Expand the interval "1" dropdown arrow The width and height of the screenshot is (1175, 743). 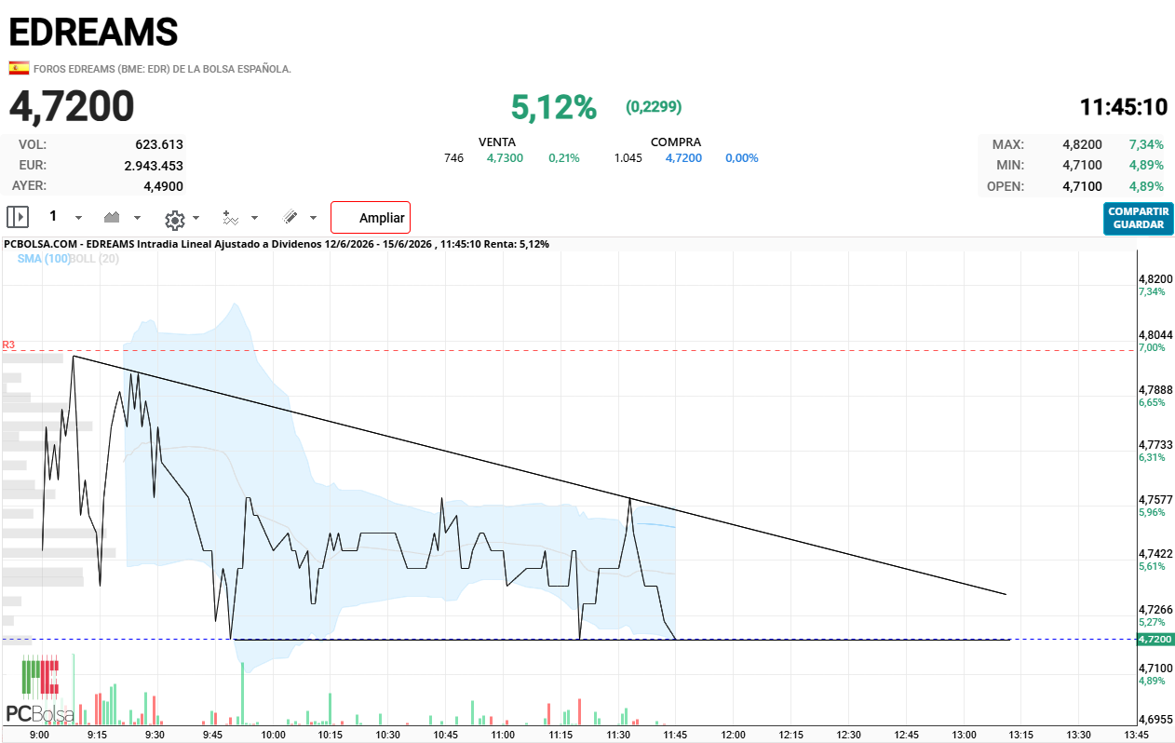tap(78, 218)
